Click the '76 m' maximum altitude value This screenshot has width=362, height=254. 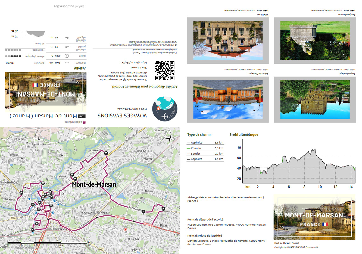click(x=15, y=37)
